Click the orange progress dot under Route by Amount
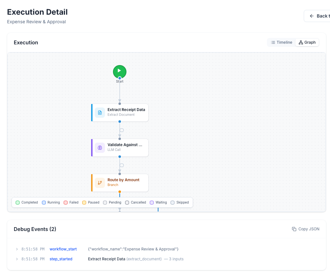This screenshot has height=275, width=330. (x=119, y=191)
